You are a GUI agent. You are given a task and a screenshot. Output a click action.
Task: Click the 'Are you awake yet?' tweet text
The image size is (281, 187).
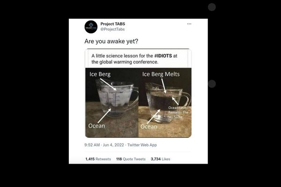[x=111, y=41]
